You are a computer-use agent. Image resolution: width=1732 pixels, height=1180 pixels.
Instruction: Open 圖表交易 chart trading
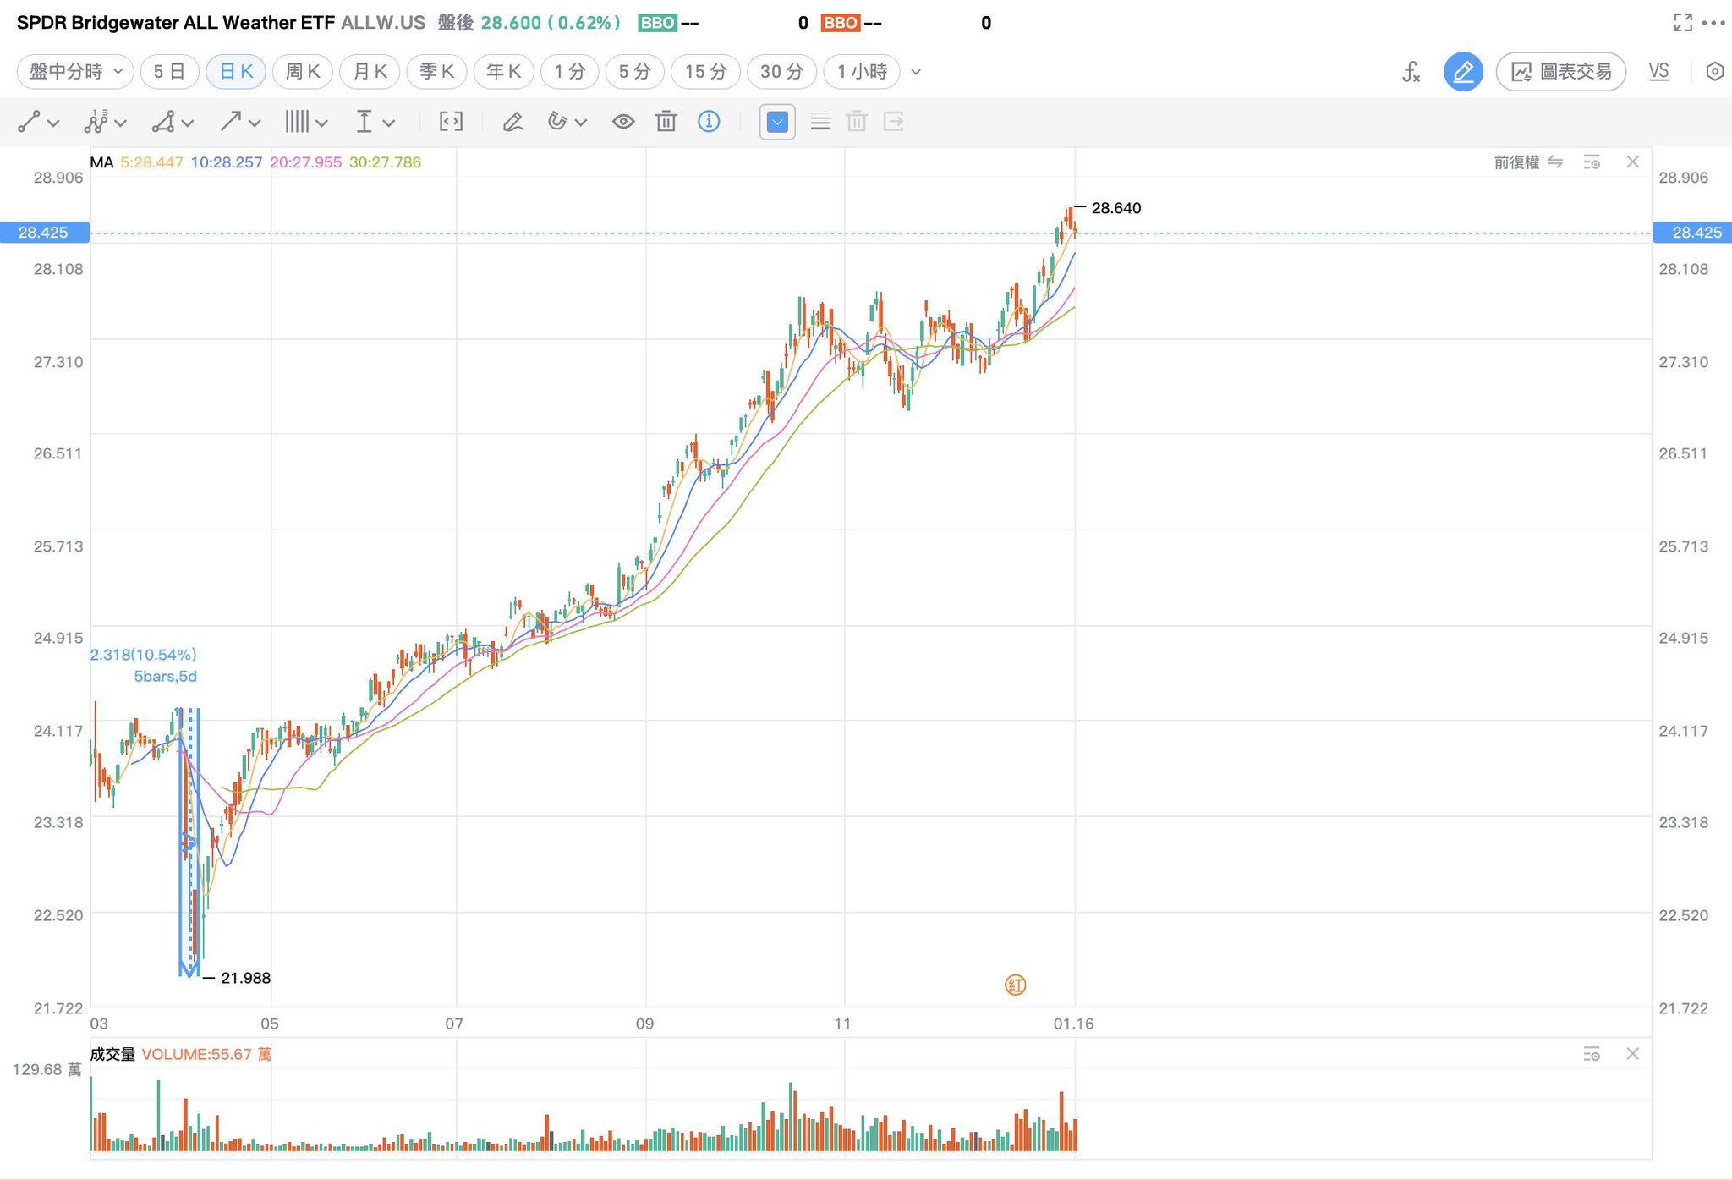click(x=1561, y=72)
